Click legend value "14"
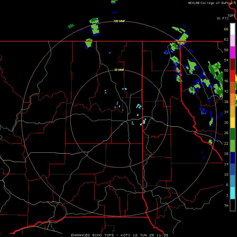Image resolution: width=237 pixels, height=237 pixels. coord(226,164)
